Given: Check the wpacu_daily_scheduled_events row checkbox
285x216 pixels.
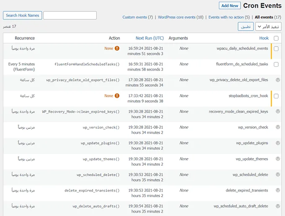Looking at the screenshot, I should click(276, 49).
